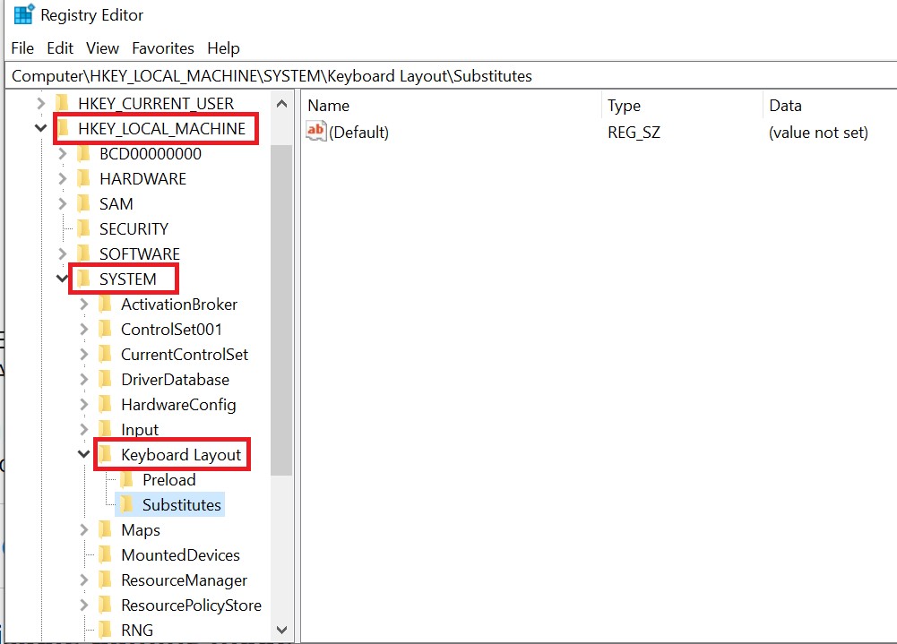Click tree scrollbar down arrow
Image resolution: width=897 pixels, height=644 pixels.
point(281,630)
